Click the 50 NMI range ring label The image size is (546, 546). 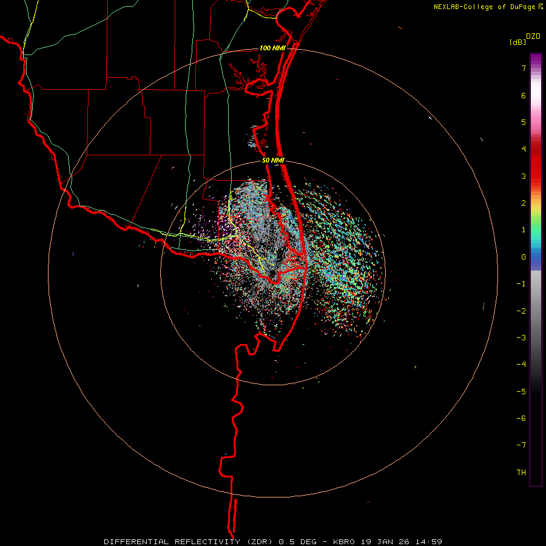273,161
